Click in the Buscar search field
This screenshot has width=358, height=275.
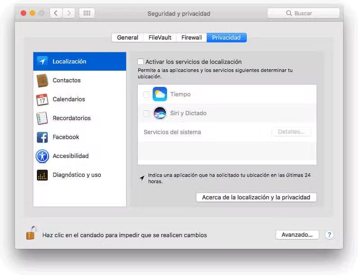[303, 13]
